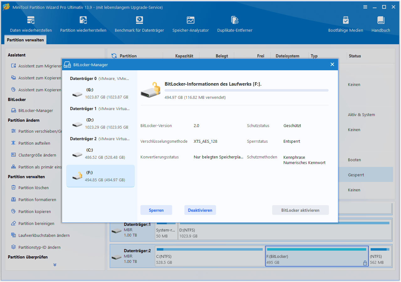This screenshot has height=282, width=401.
Task: Click the refresh icon beside Partition header
Action: point(114,56)
